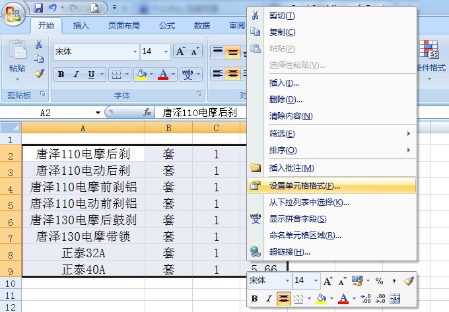Click the ribbon Copy icon under the scissors
This screenshot has width=449, height=312.
[39, 59]
